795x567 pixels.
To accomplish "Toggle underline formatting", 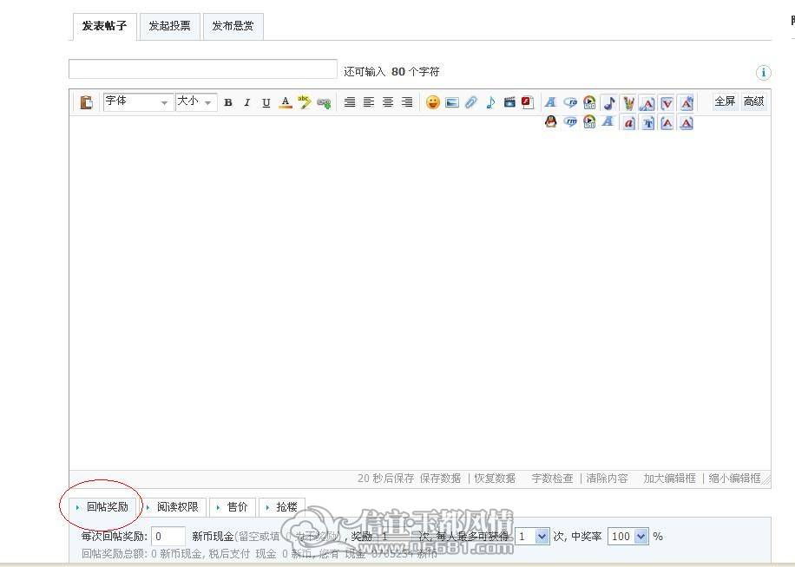I will [x=266, y=102].
